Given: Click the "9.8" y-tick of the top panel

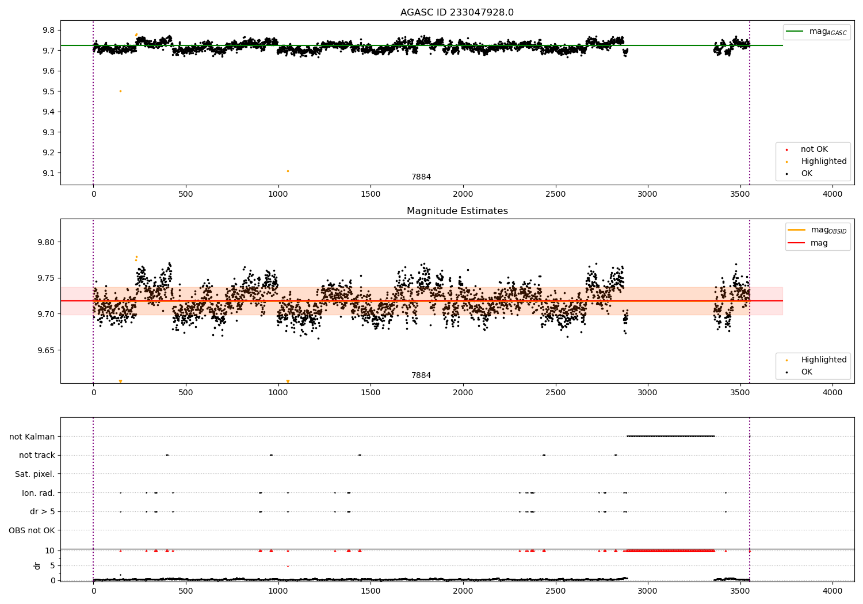Looking at the screenshot, I should click(48, 30).
